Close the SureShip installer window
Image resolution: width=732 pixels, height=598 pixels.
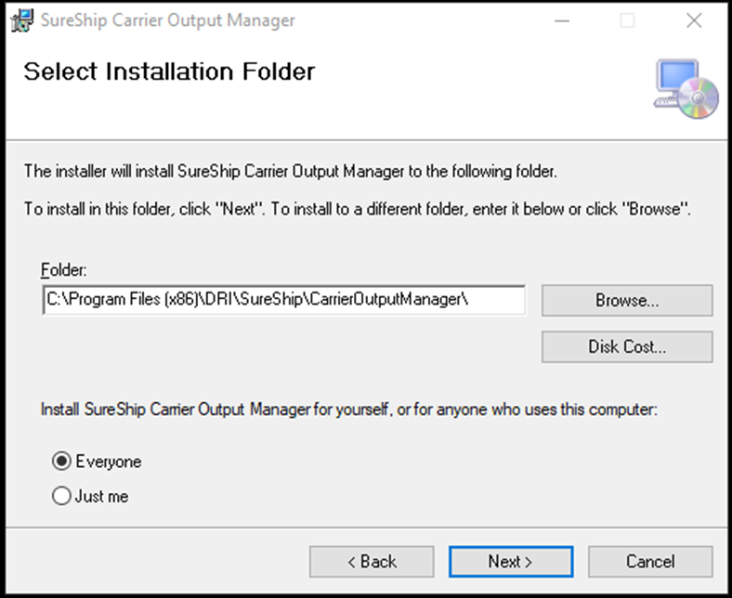[693, 20]
